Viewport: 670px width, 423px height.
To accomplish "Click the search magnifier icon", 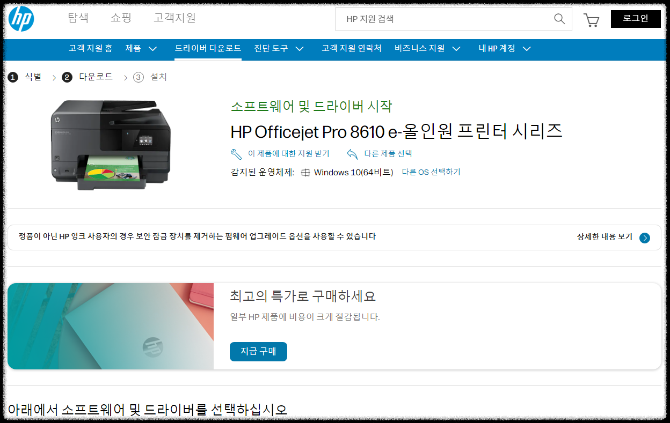I will (559, 19).
